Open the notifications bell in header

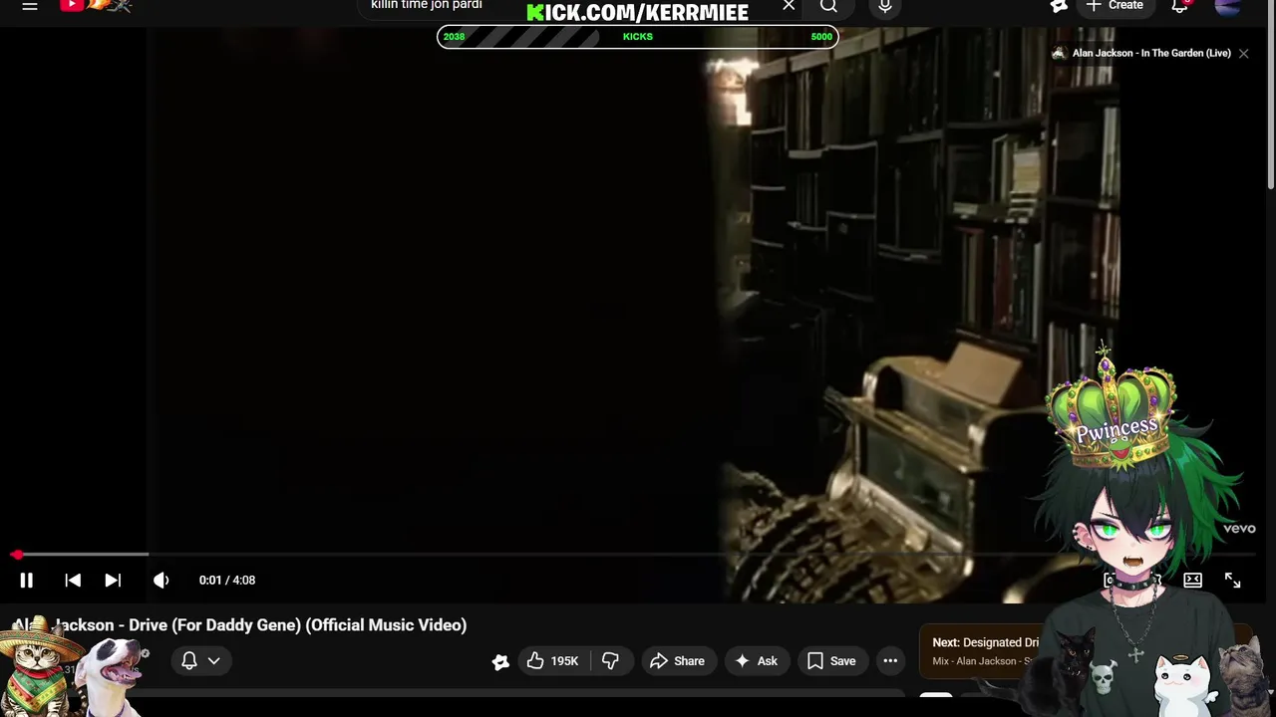pos(1180,6)
